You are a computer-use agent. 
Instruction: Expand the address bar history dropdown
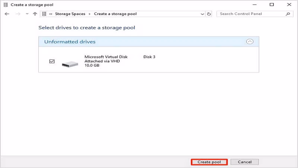point(202,14)
